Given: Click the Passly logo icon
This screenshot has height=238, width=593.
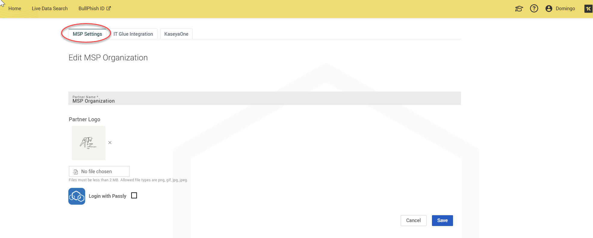Looking at the screenshot, I should [77, 196].
